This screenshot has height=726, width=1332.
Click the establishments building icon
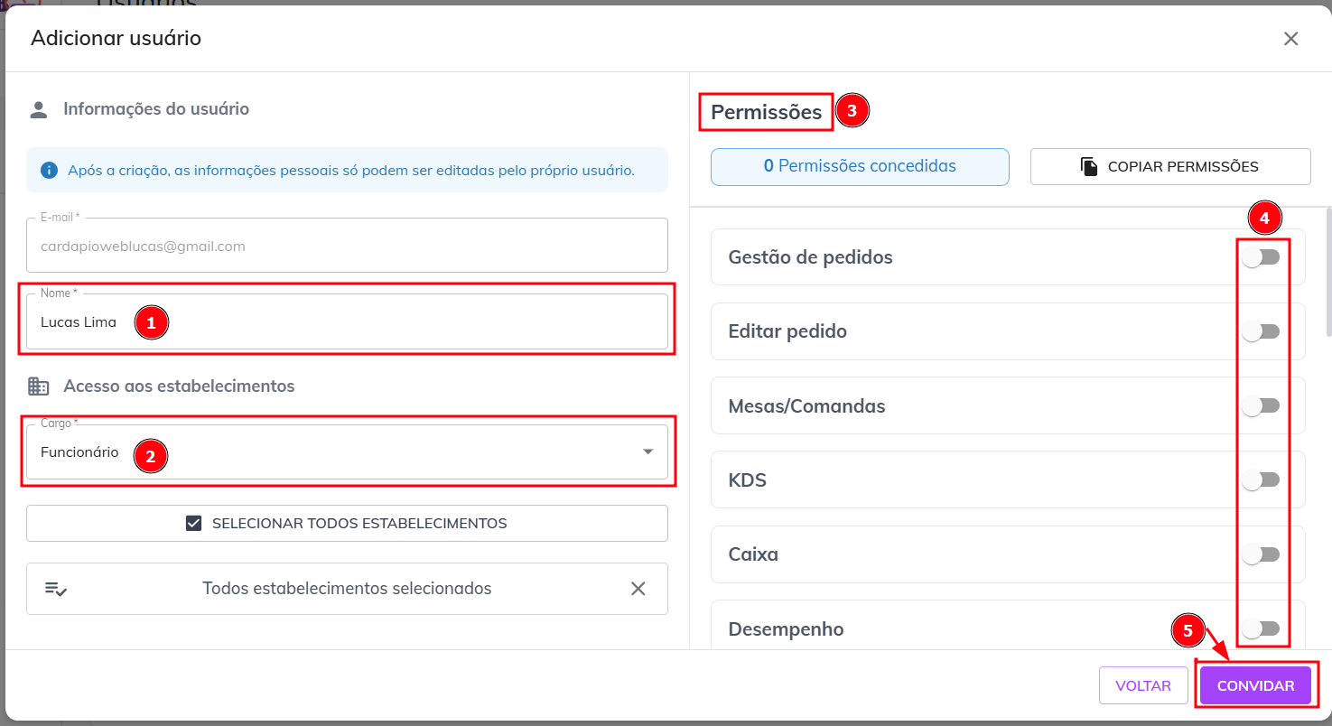(38, 386)
